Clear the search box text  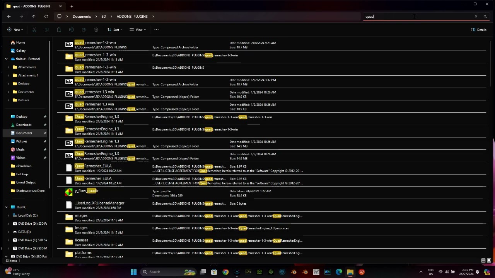tap(476, 17)
